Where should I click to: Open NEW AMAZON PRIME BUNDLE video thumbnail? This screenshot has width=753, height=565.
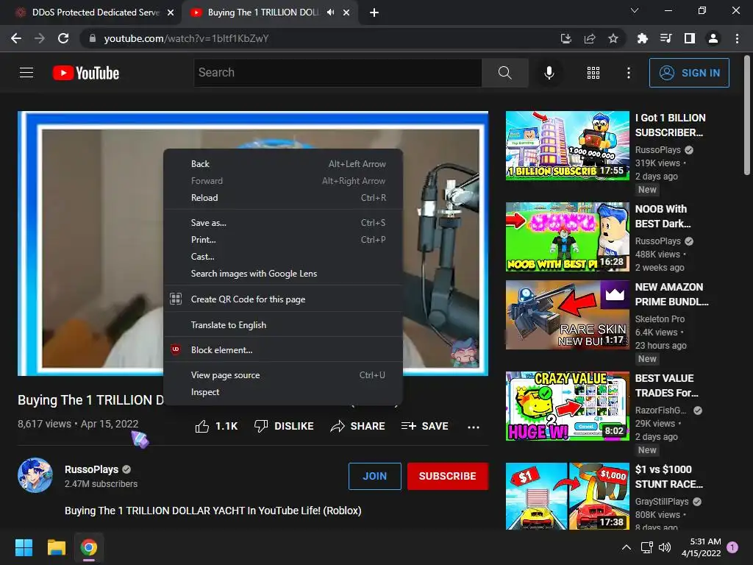coord(567,315)
